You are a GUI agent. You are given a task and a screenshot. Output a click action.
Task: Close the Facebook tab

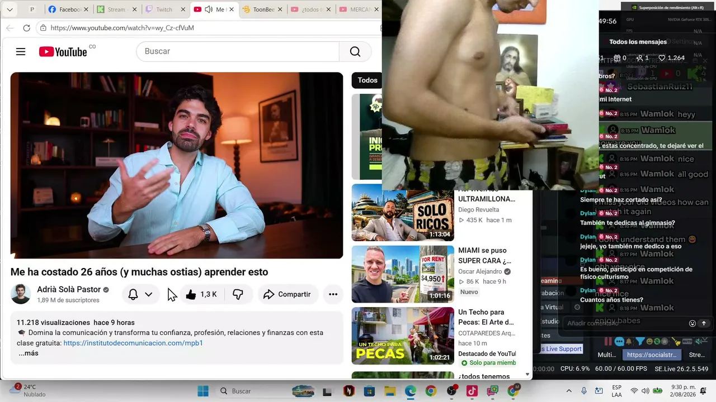pos(86,9)
